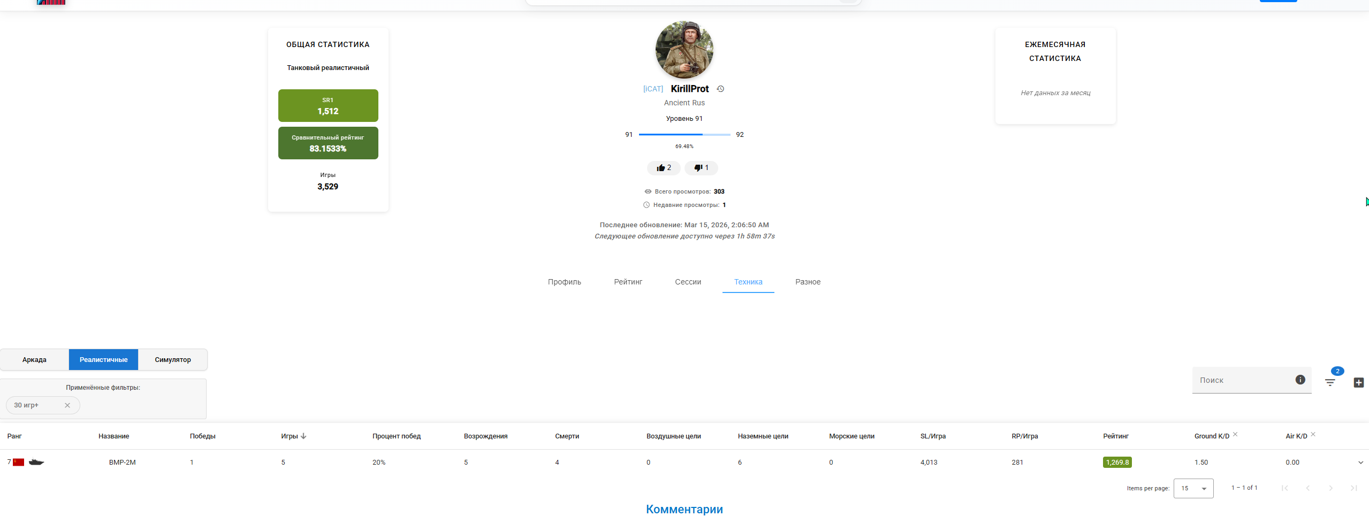
Task: Click the thumbs up like button
Action: point(664,168)
